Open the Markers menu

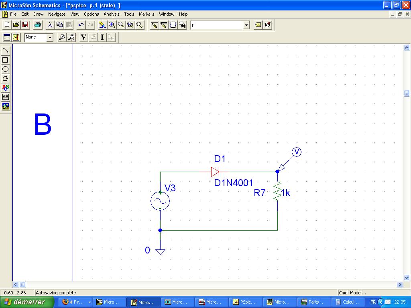(x=146, y=14)
